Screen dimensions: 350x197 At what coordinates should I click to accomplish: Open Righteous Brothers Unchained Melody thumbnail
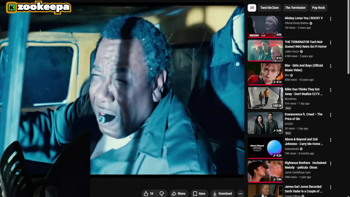(265, 172)
